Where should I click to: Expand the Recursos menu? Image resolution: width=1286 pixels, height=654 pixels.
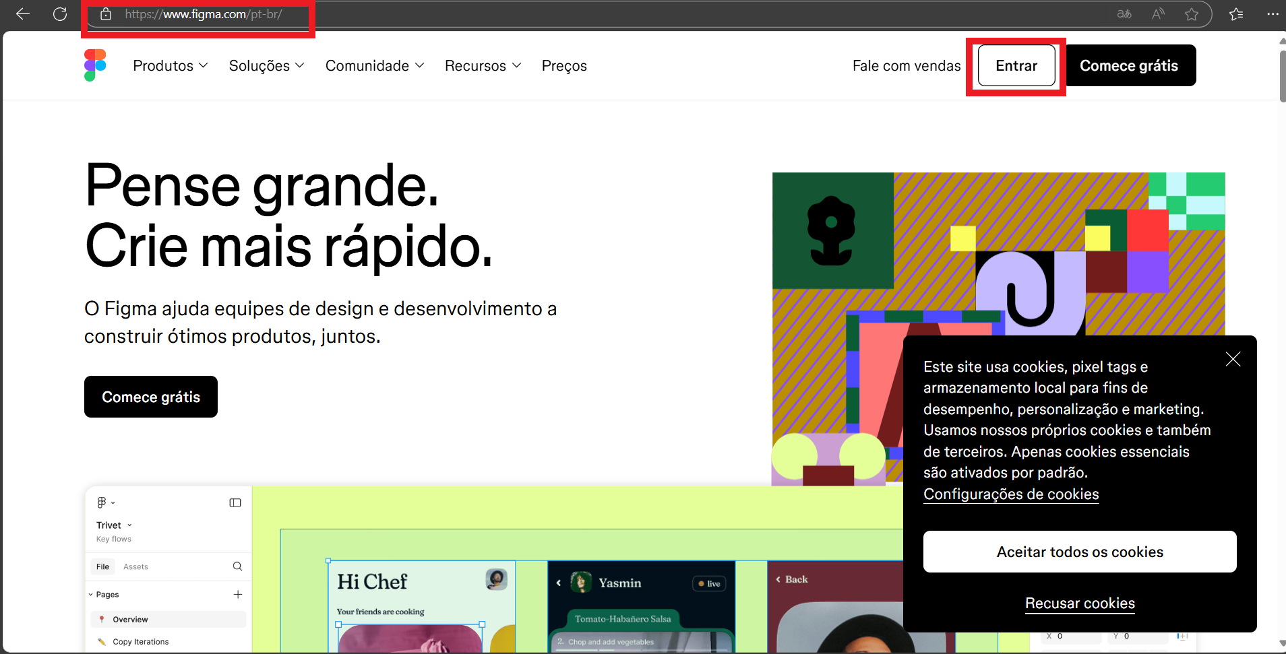(x=483, y=66)
